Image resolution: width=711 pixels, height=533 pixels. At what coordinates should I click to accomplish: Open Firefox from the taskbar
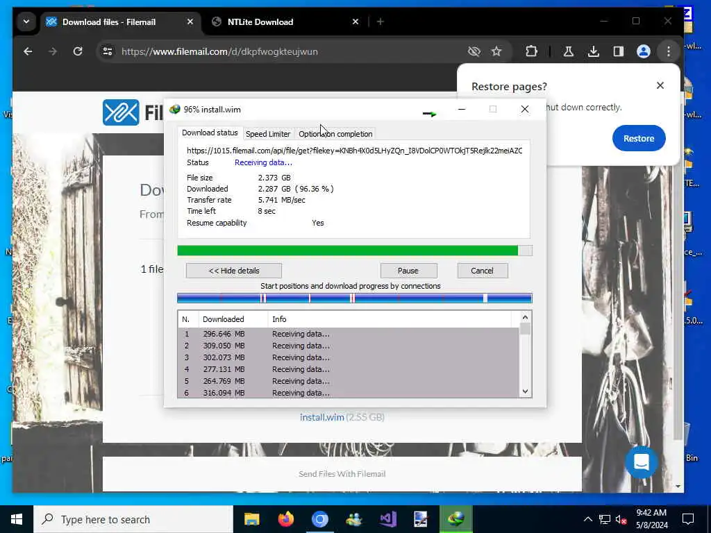point(285,519)
